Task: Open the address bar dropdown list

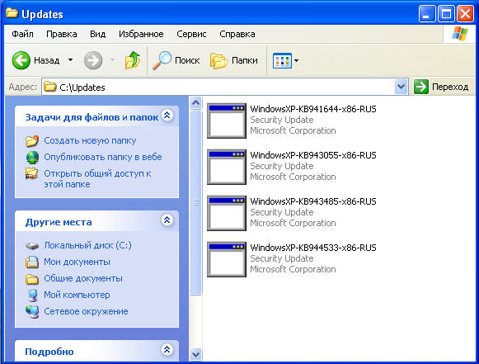Action: point(402,87)
